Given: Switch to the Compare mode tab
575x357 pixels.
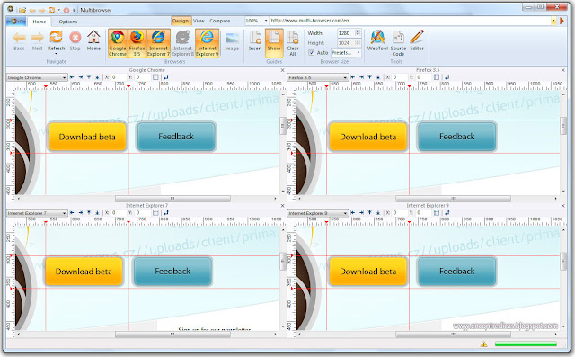Looking at the screenshot, I should (x=219, y=21).
